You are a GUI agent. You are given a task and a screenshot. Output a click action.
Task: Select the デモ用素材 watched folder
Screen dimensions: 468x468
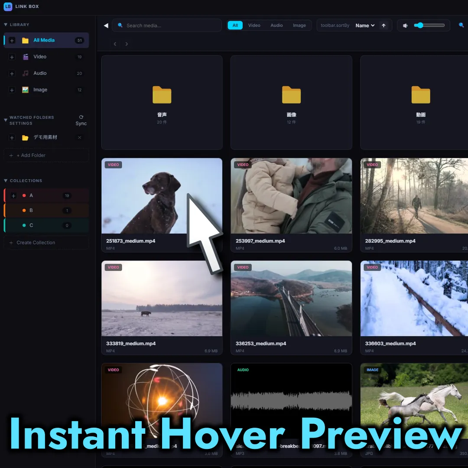point(46,137)
